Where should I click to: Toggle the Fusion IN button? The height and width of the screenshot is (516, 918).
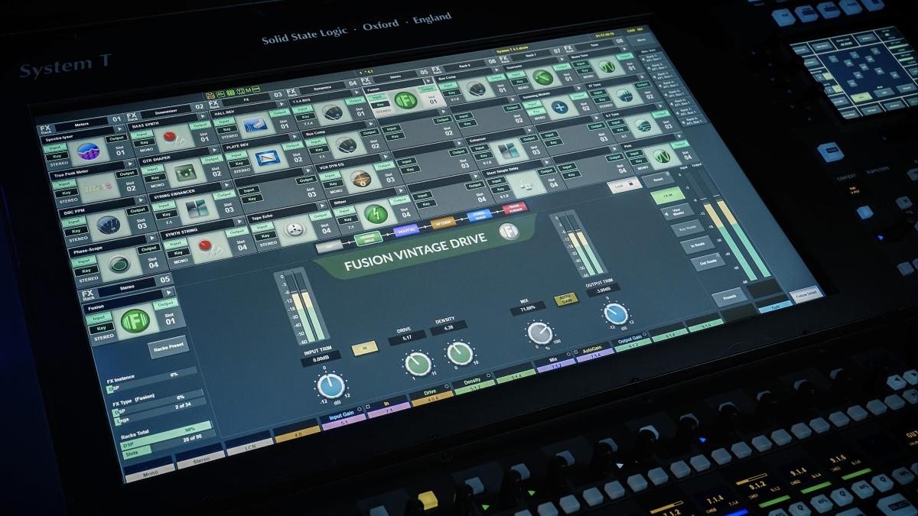pos(364,349)
